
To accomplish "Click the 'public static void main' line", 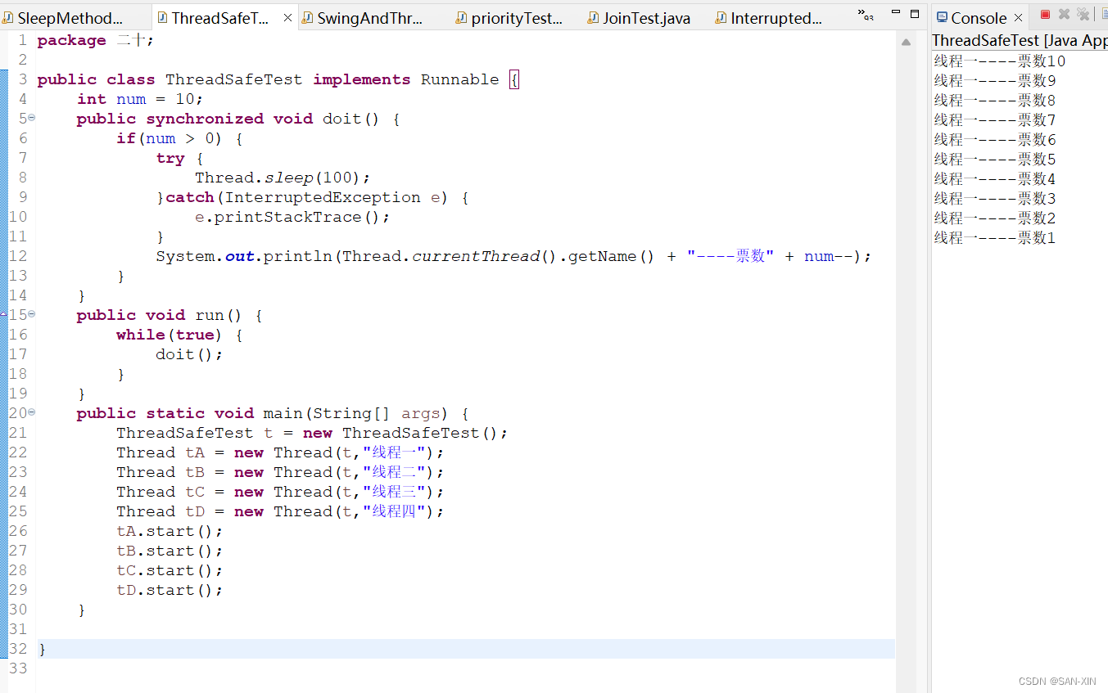I will coord(273,413).
